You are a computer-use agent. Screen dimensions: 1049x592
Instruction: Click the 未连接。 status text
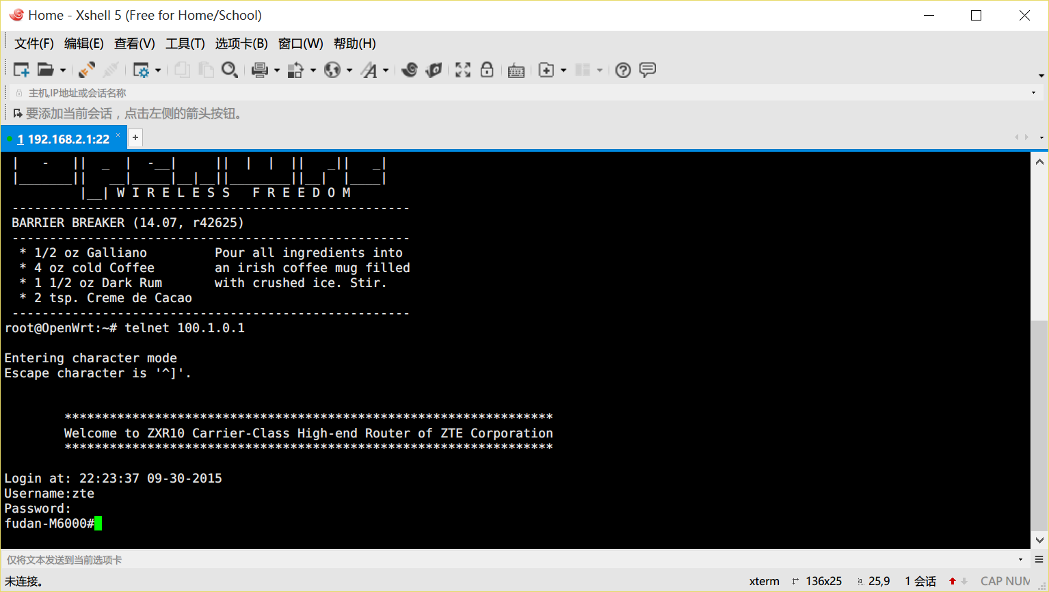point(23,581)
